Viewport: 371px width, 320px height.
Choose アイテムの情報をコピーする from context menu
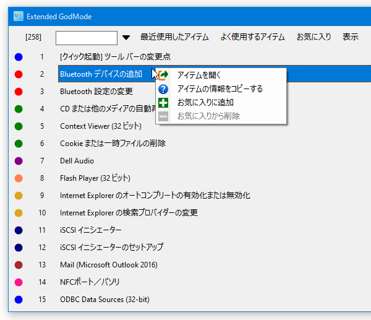(x=221, y=89)
